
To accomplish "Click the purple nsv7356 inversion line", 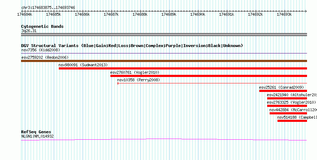I will click(x=164, y=53).
